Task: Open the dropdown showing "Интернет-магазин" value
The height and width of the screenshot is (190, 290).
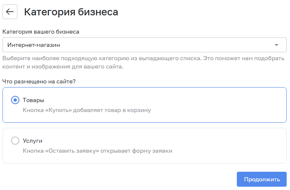Action: (37, 45)
